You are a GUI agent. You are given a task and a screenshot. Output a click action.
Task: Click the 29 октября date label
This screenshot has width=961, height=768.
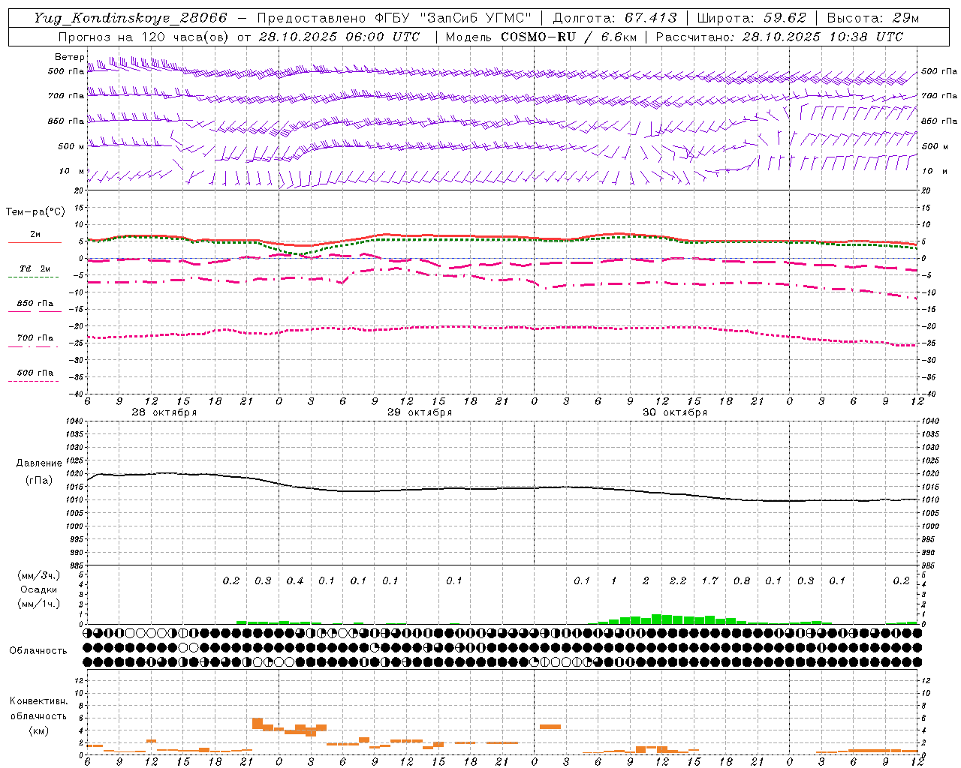[420, 412]
